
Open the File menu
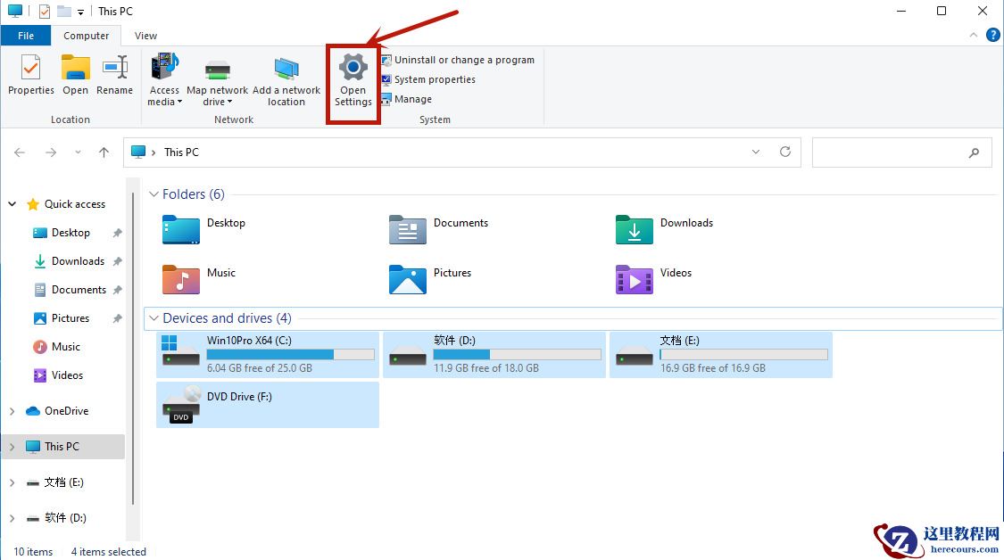pos(26,36)
